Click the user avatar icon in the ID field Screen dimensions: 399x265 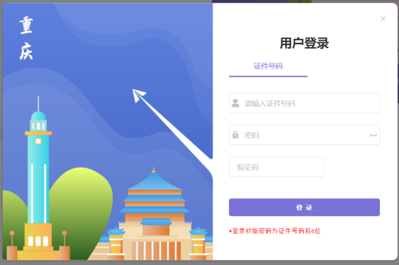236,103
